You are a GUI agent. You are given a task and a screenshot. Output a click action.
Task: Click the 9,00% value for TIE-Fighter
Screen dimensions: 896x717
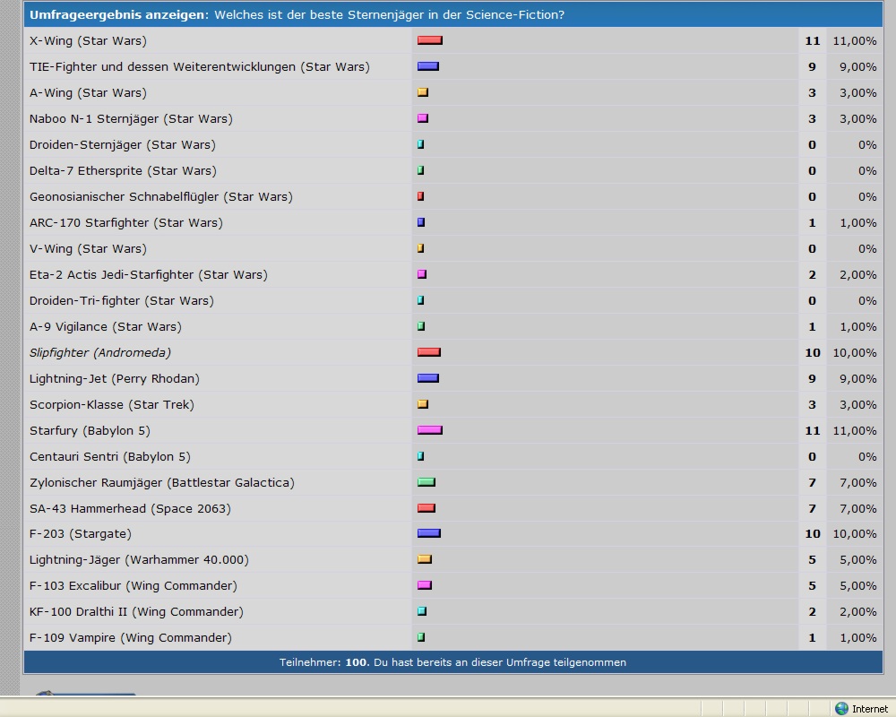click(x=857, y=67)
